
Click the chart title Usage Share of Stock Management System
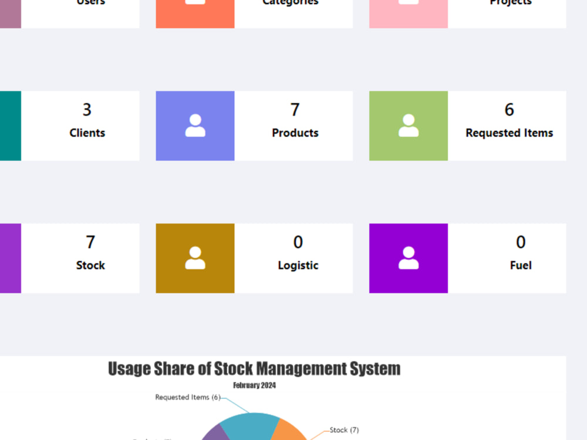click(254, 368)
